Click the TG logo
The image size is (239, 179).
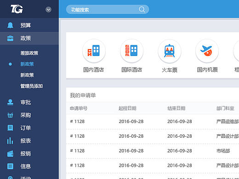pos(17,9)
